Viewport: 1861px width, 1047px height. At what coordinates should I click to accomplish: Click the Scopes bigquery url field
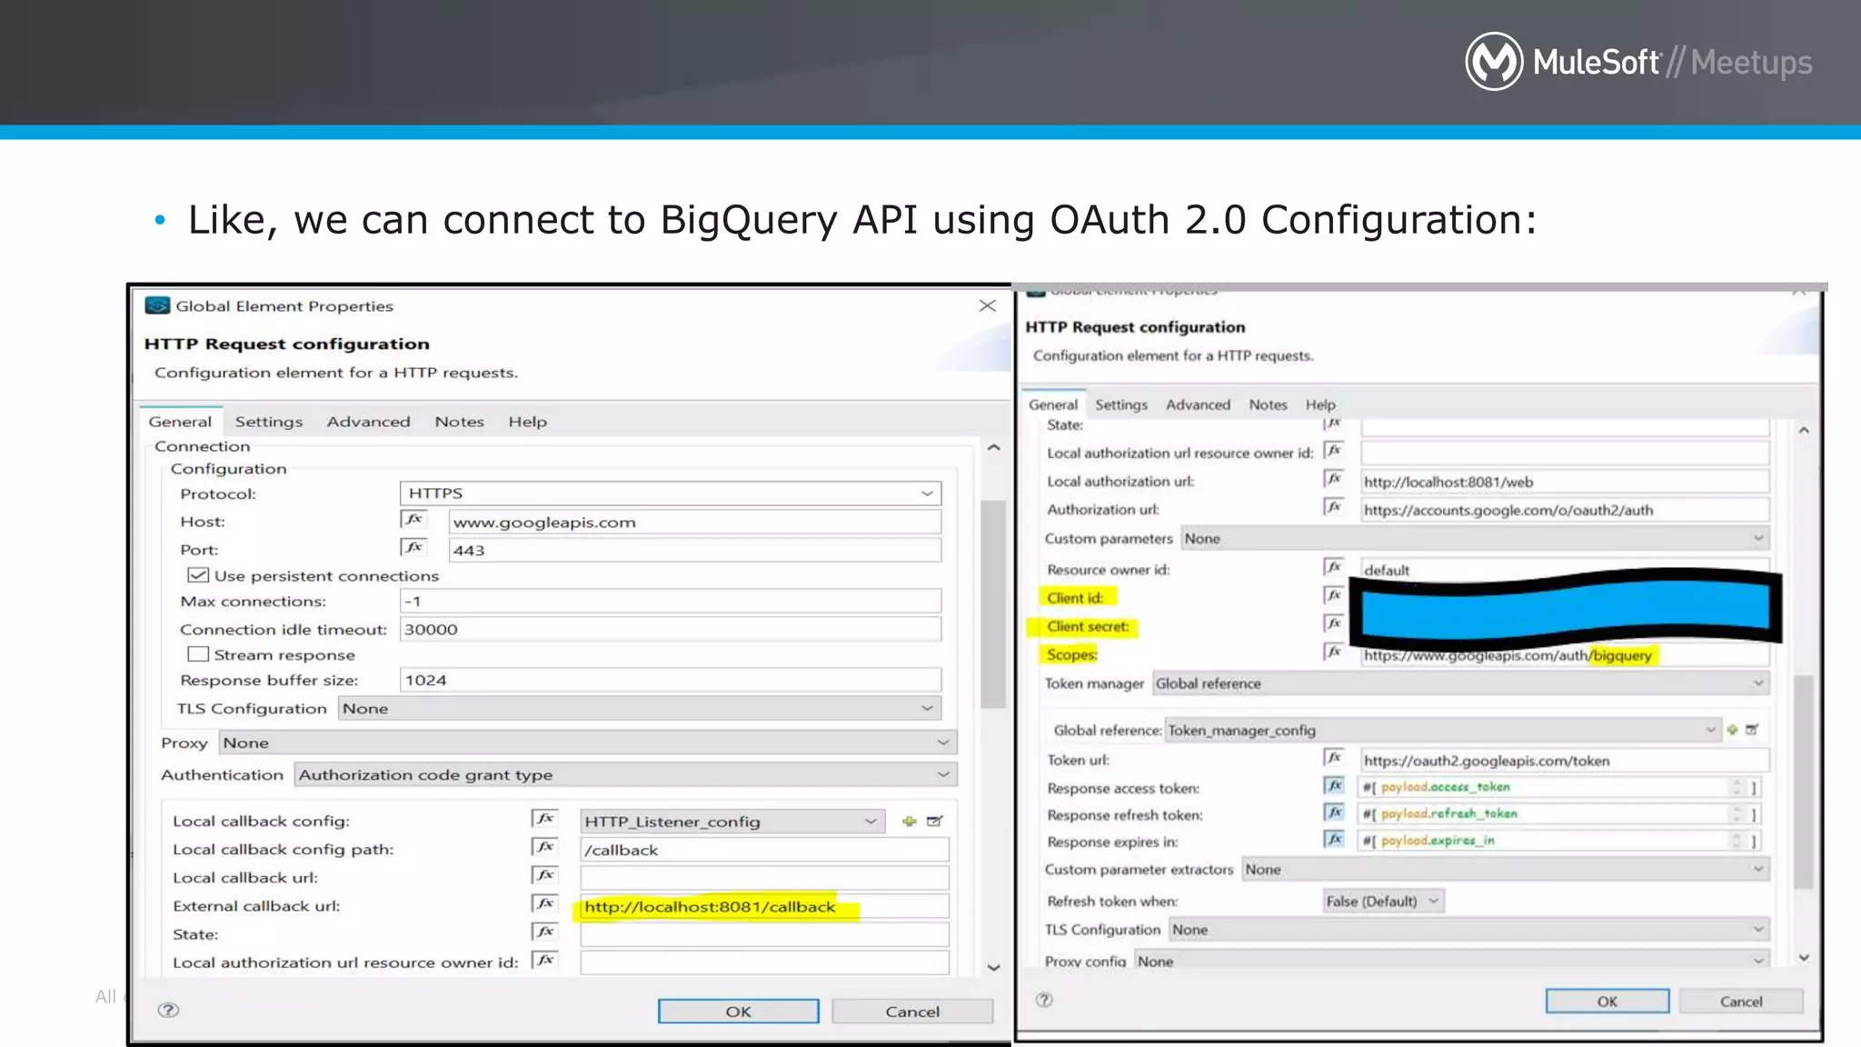coord(1565,655)
